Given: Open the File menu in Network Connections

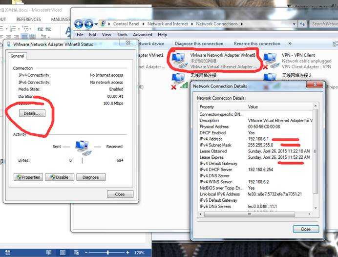Looking at the screenshot, I should click(80, 35).
